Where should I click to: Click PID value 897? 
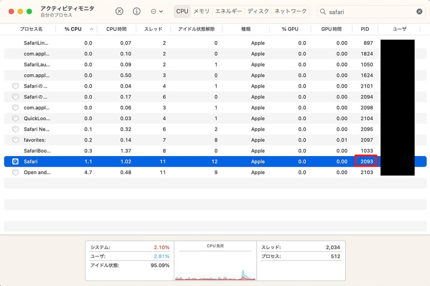(x=368, y=43)
